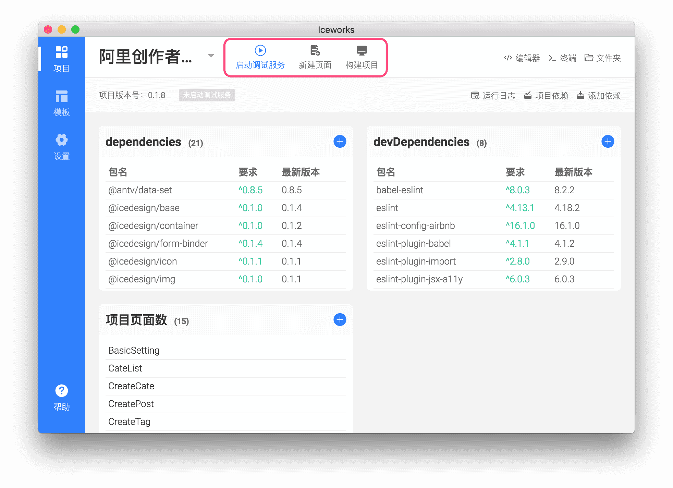Image resolution: width=673 pixels, height=488 pixels.
Task: Select the BasicSetting page entry
Action: point(134,350)
